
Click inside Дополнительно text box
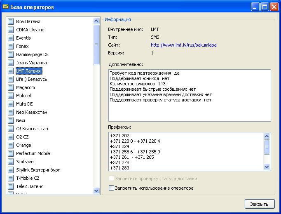190,95
